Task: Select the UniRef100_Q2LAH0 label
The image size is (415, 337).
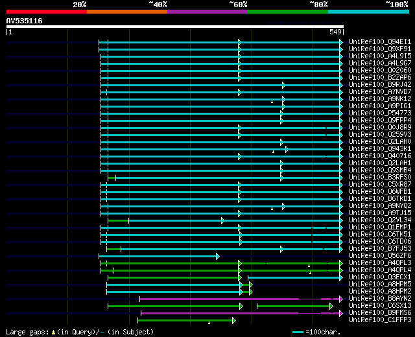Action: click(380, 142)
